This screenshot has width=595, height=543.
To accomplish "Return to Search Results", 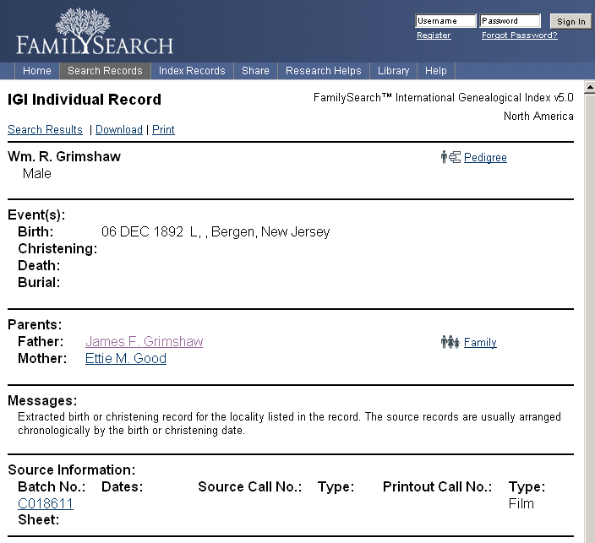I will point(45,130).
